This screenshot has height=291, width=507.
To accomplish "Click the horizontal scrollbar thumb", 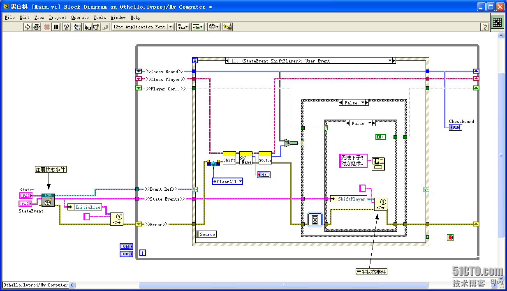I will tap(284, 285).
